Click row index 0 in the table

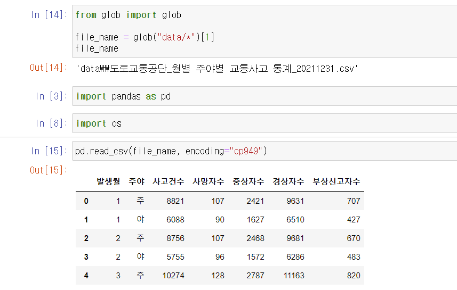click(x=86, y=201)
